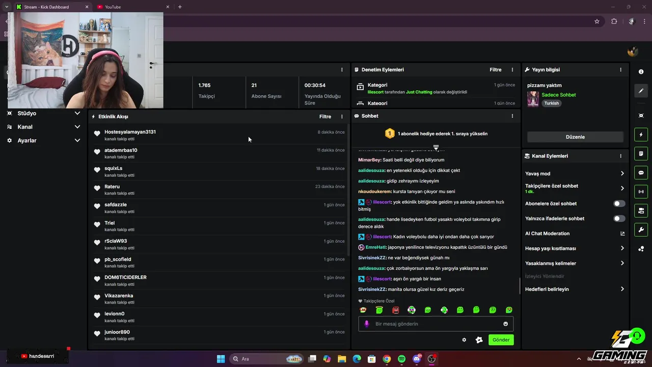Screen dimensions: 652x367
Task: Open Google Chrome from the taskbar
Action: pyautogui.click(x=387, y=359)
